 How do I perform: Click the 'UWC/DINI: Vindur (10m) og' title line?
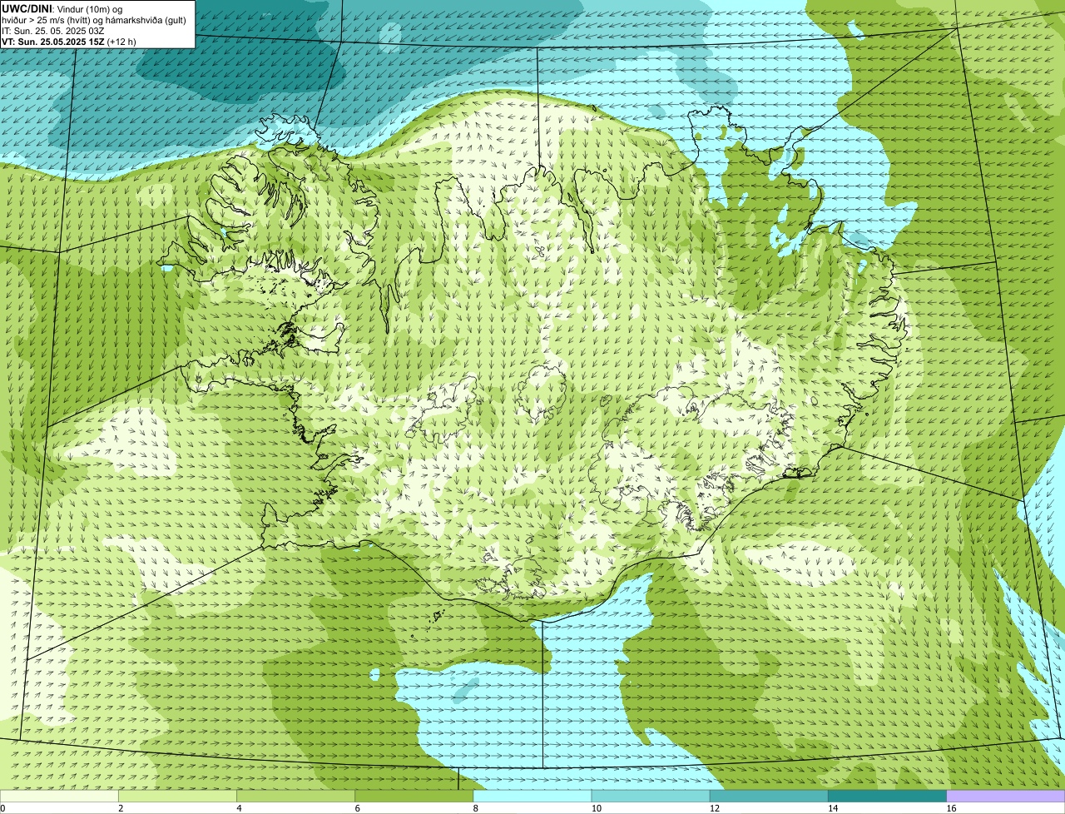coord(62,8)
